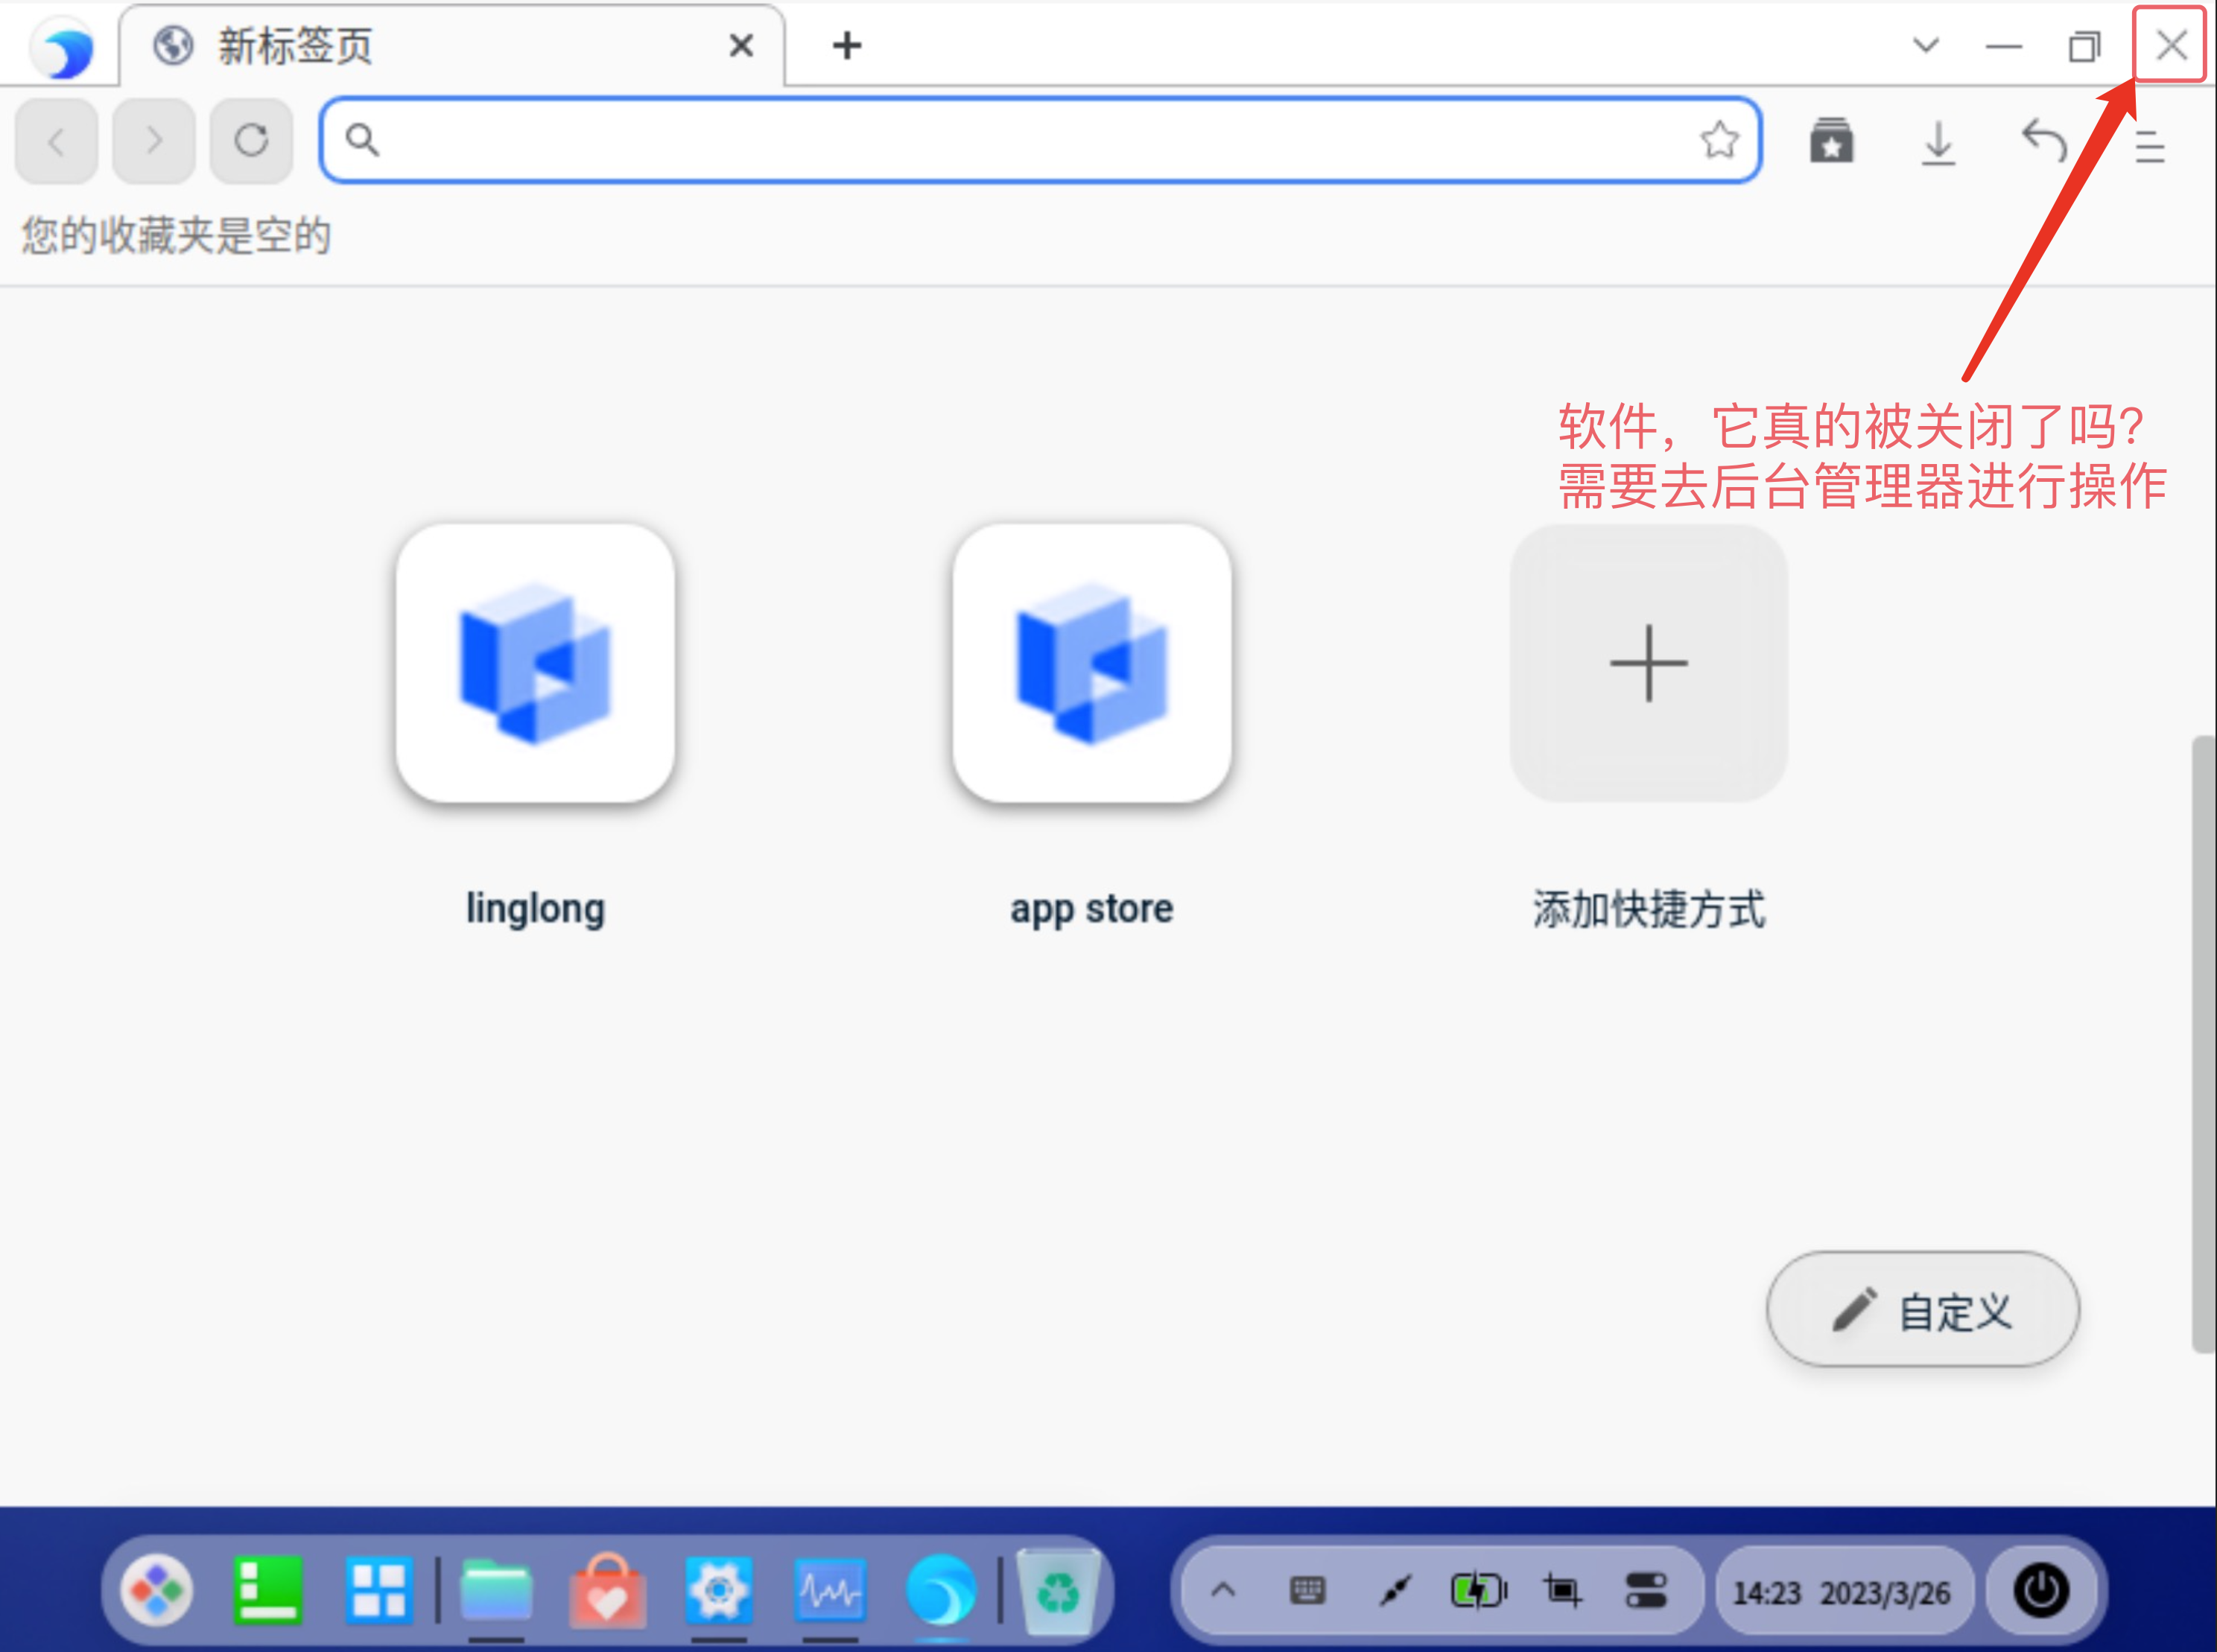
Task: Open the app store shortcut tile
Action: (1092, 664)
